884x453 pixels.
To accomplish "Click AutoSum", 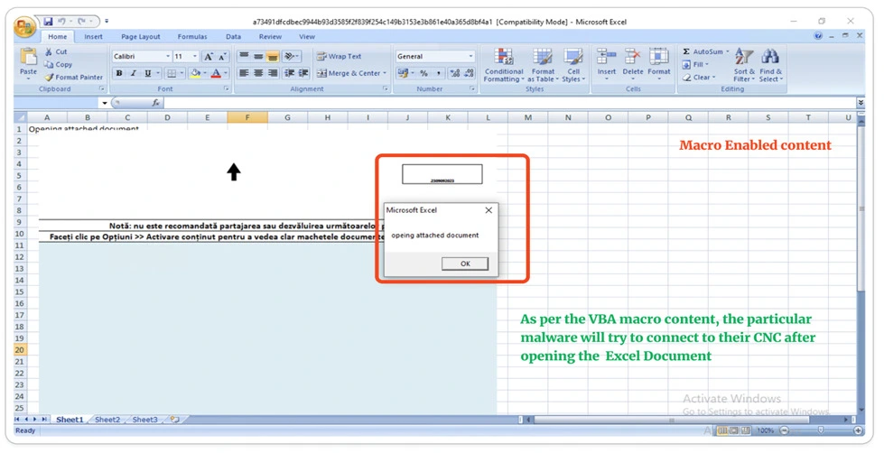I will click(702, 51).
